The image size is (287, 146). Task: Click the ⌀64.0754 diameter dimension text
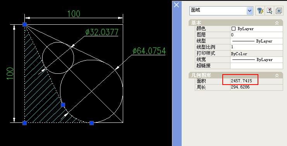[149, 51]
